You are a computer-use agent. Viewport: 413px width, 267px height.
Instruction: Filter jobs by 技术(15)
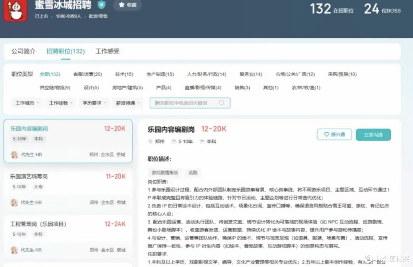(x=124, y=74)
